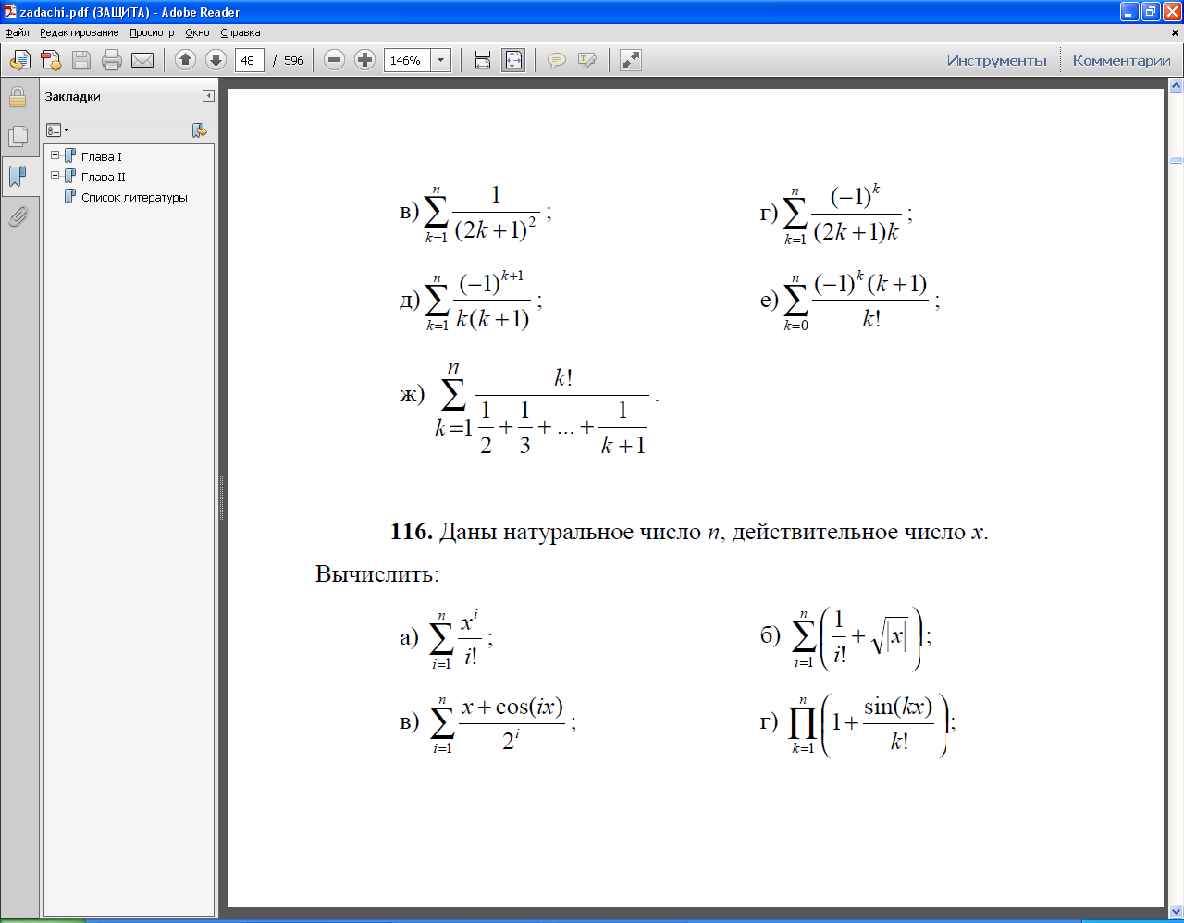
Task: Open the bookmarks options dropdown menu
Action: 57,130
